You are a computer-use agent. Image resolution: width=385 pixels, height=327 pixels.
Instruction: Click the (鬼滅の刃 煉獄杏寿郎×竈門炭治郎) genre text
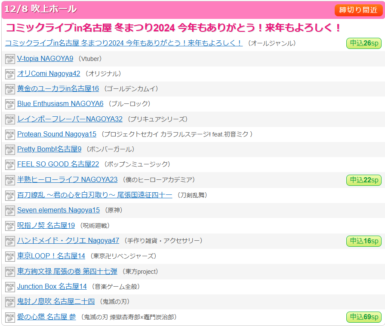pos(129,317)
